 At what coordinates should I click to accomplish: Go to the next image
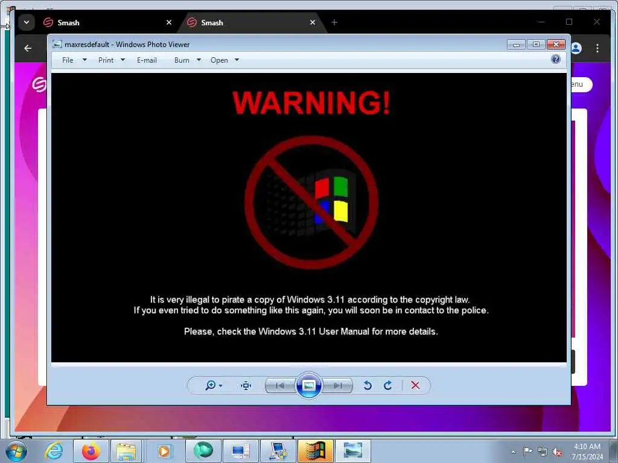(337, 385)
